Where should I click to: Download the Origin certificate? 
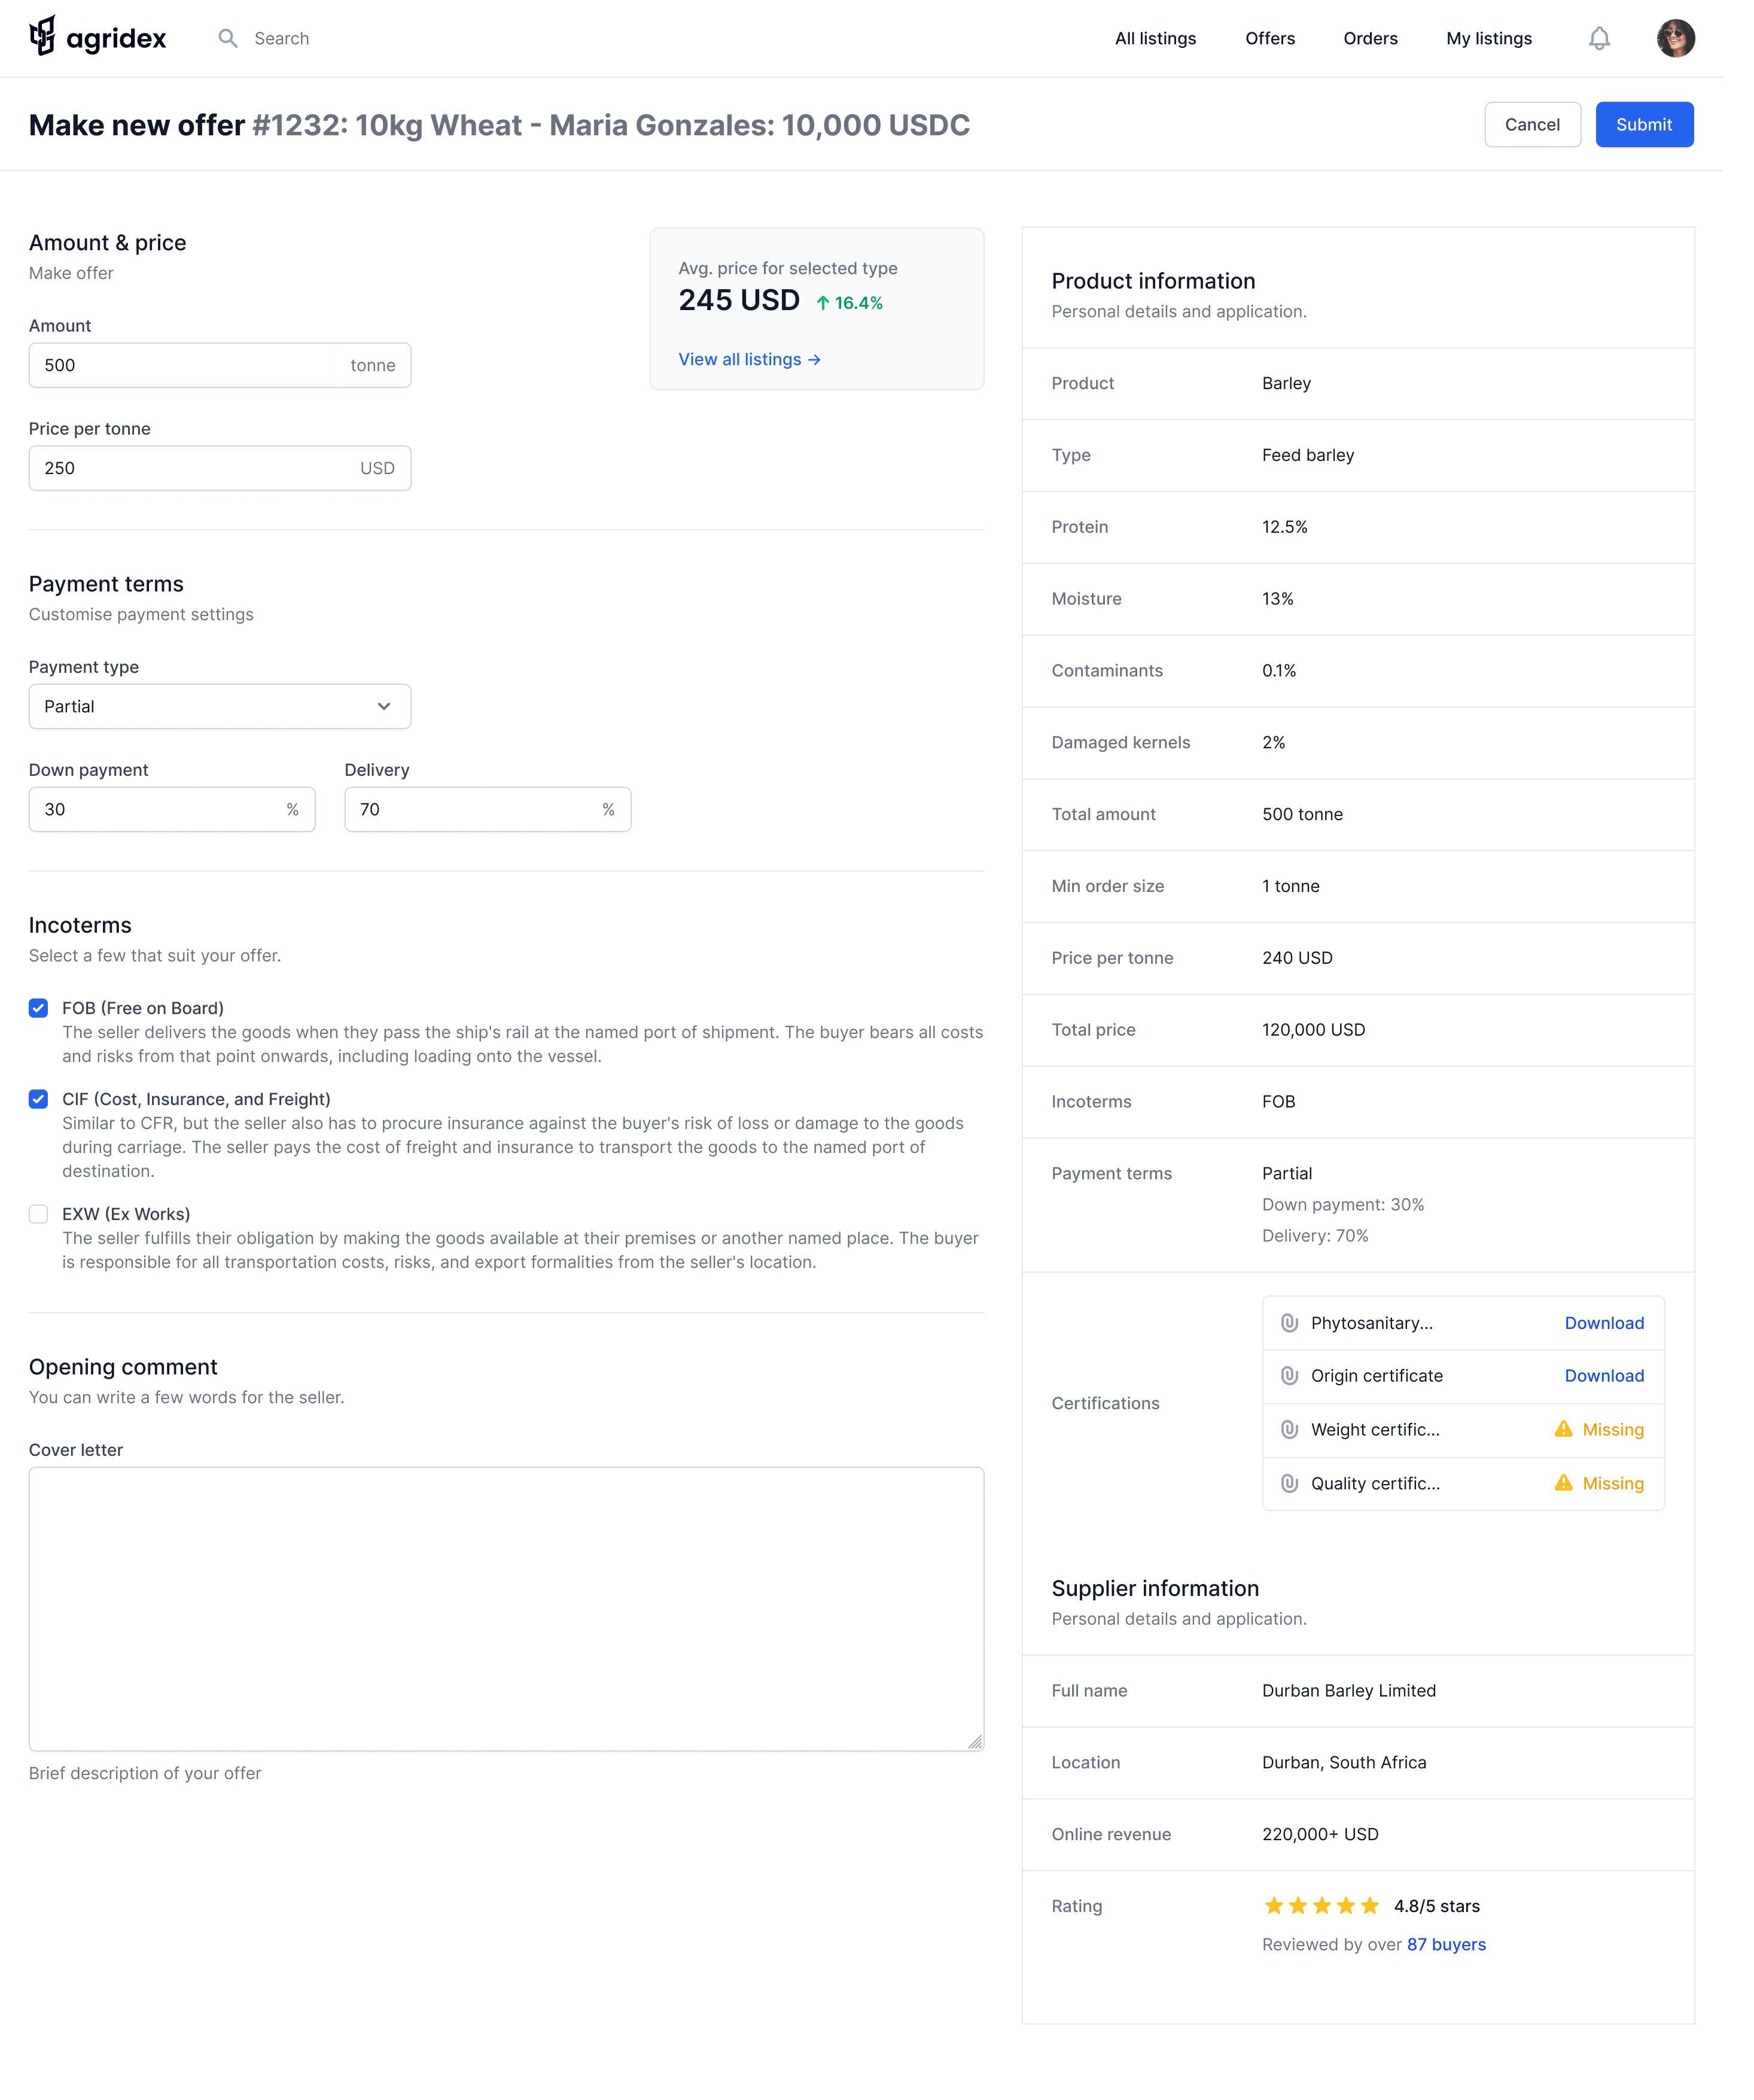pos(1603,1376)
